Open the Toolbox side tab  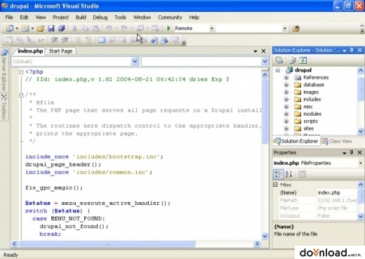tap(4, 107)
